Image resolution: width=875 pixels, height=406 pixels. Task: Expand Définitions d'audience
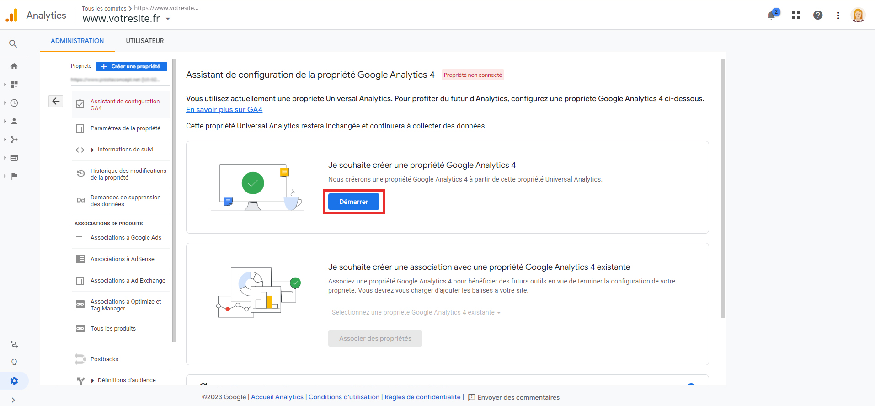coord(92,380)
